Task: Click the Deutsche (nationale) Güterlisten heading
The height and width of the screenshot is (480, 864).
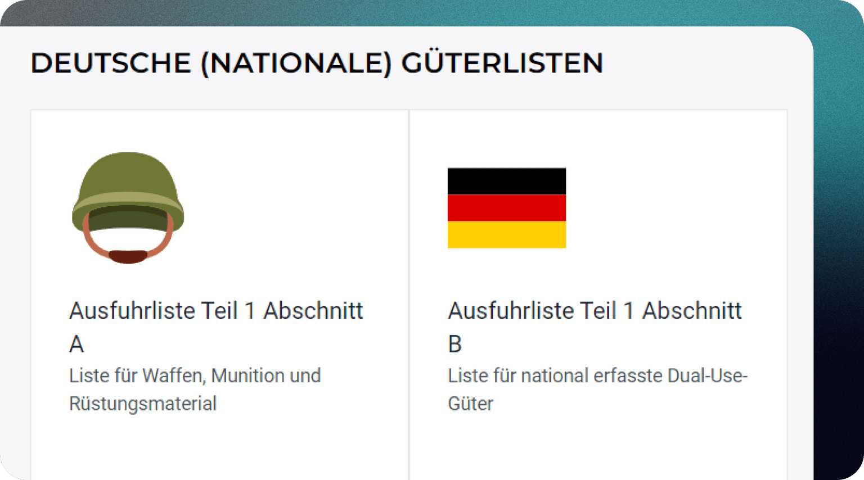Action: pyautogui.click(x=317, y=63)
